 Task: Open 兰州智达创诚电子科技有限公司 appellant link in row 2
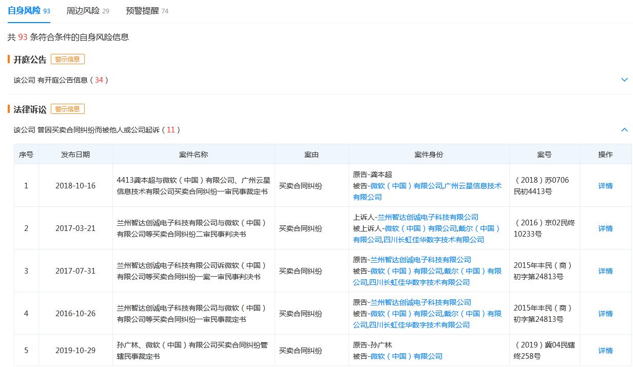[428, 217]
